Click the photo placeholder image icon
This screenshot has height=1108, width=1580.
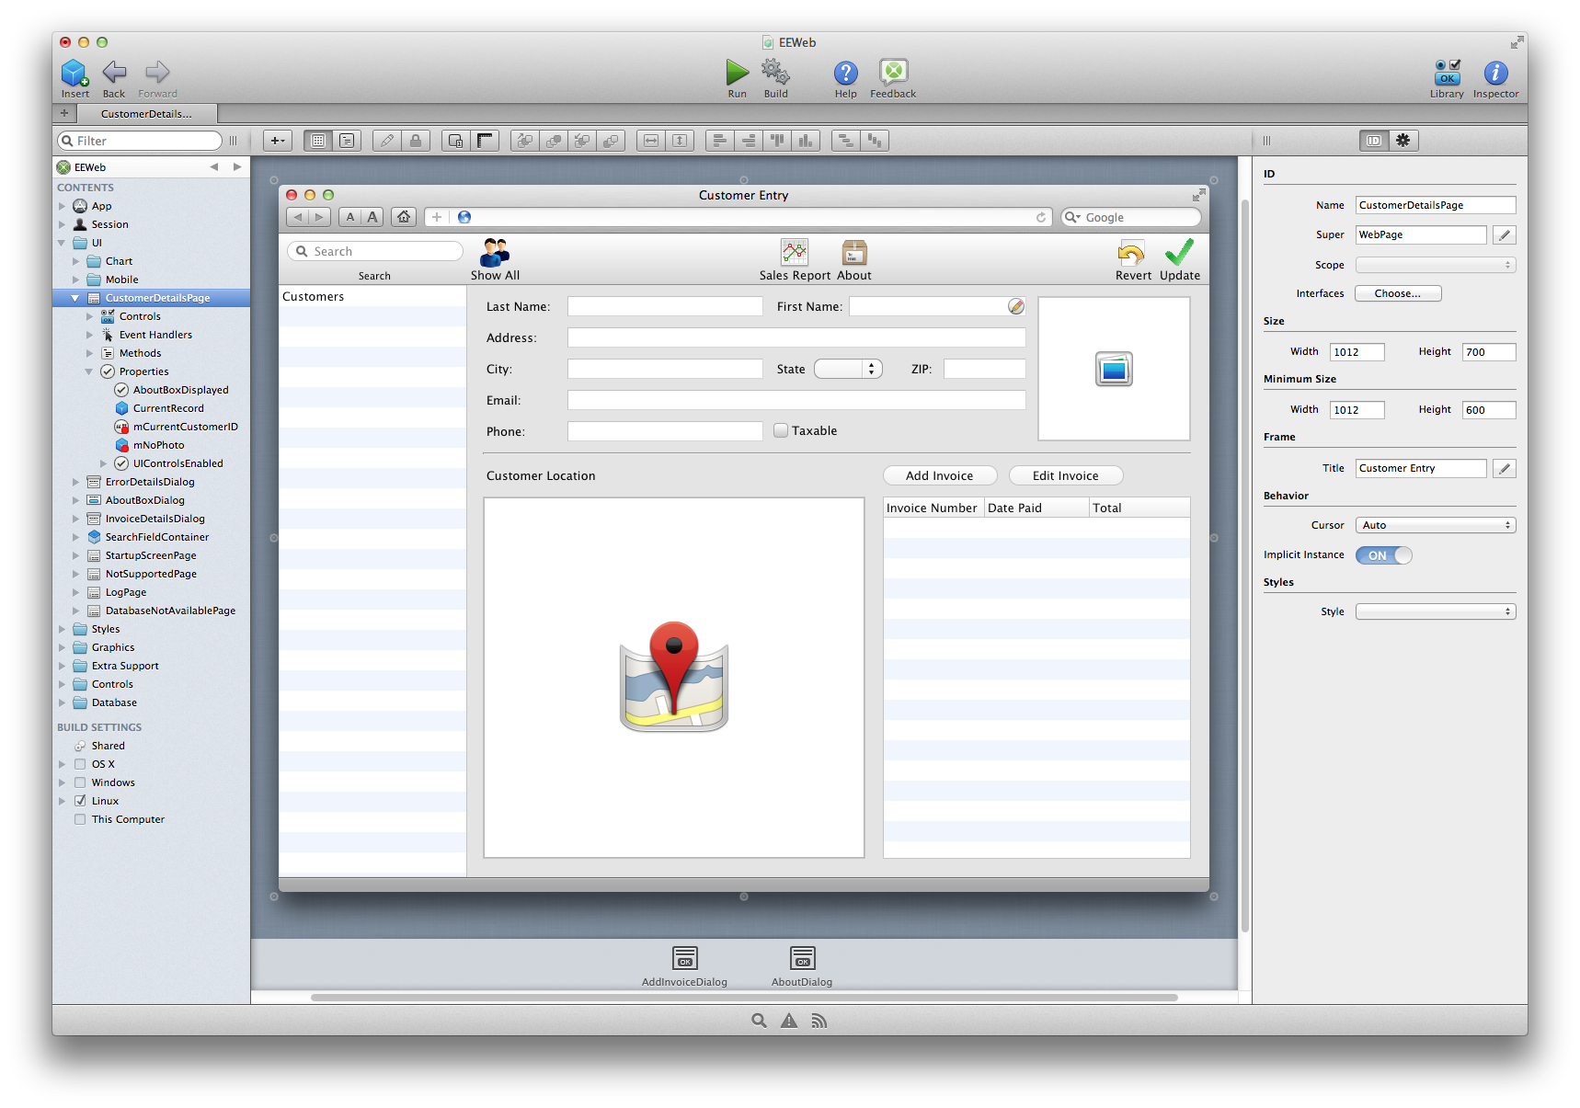(1114, 369)
